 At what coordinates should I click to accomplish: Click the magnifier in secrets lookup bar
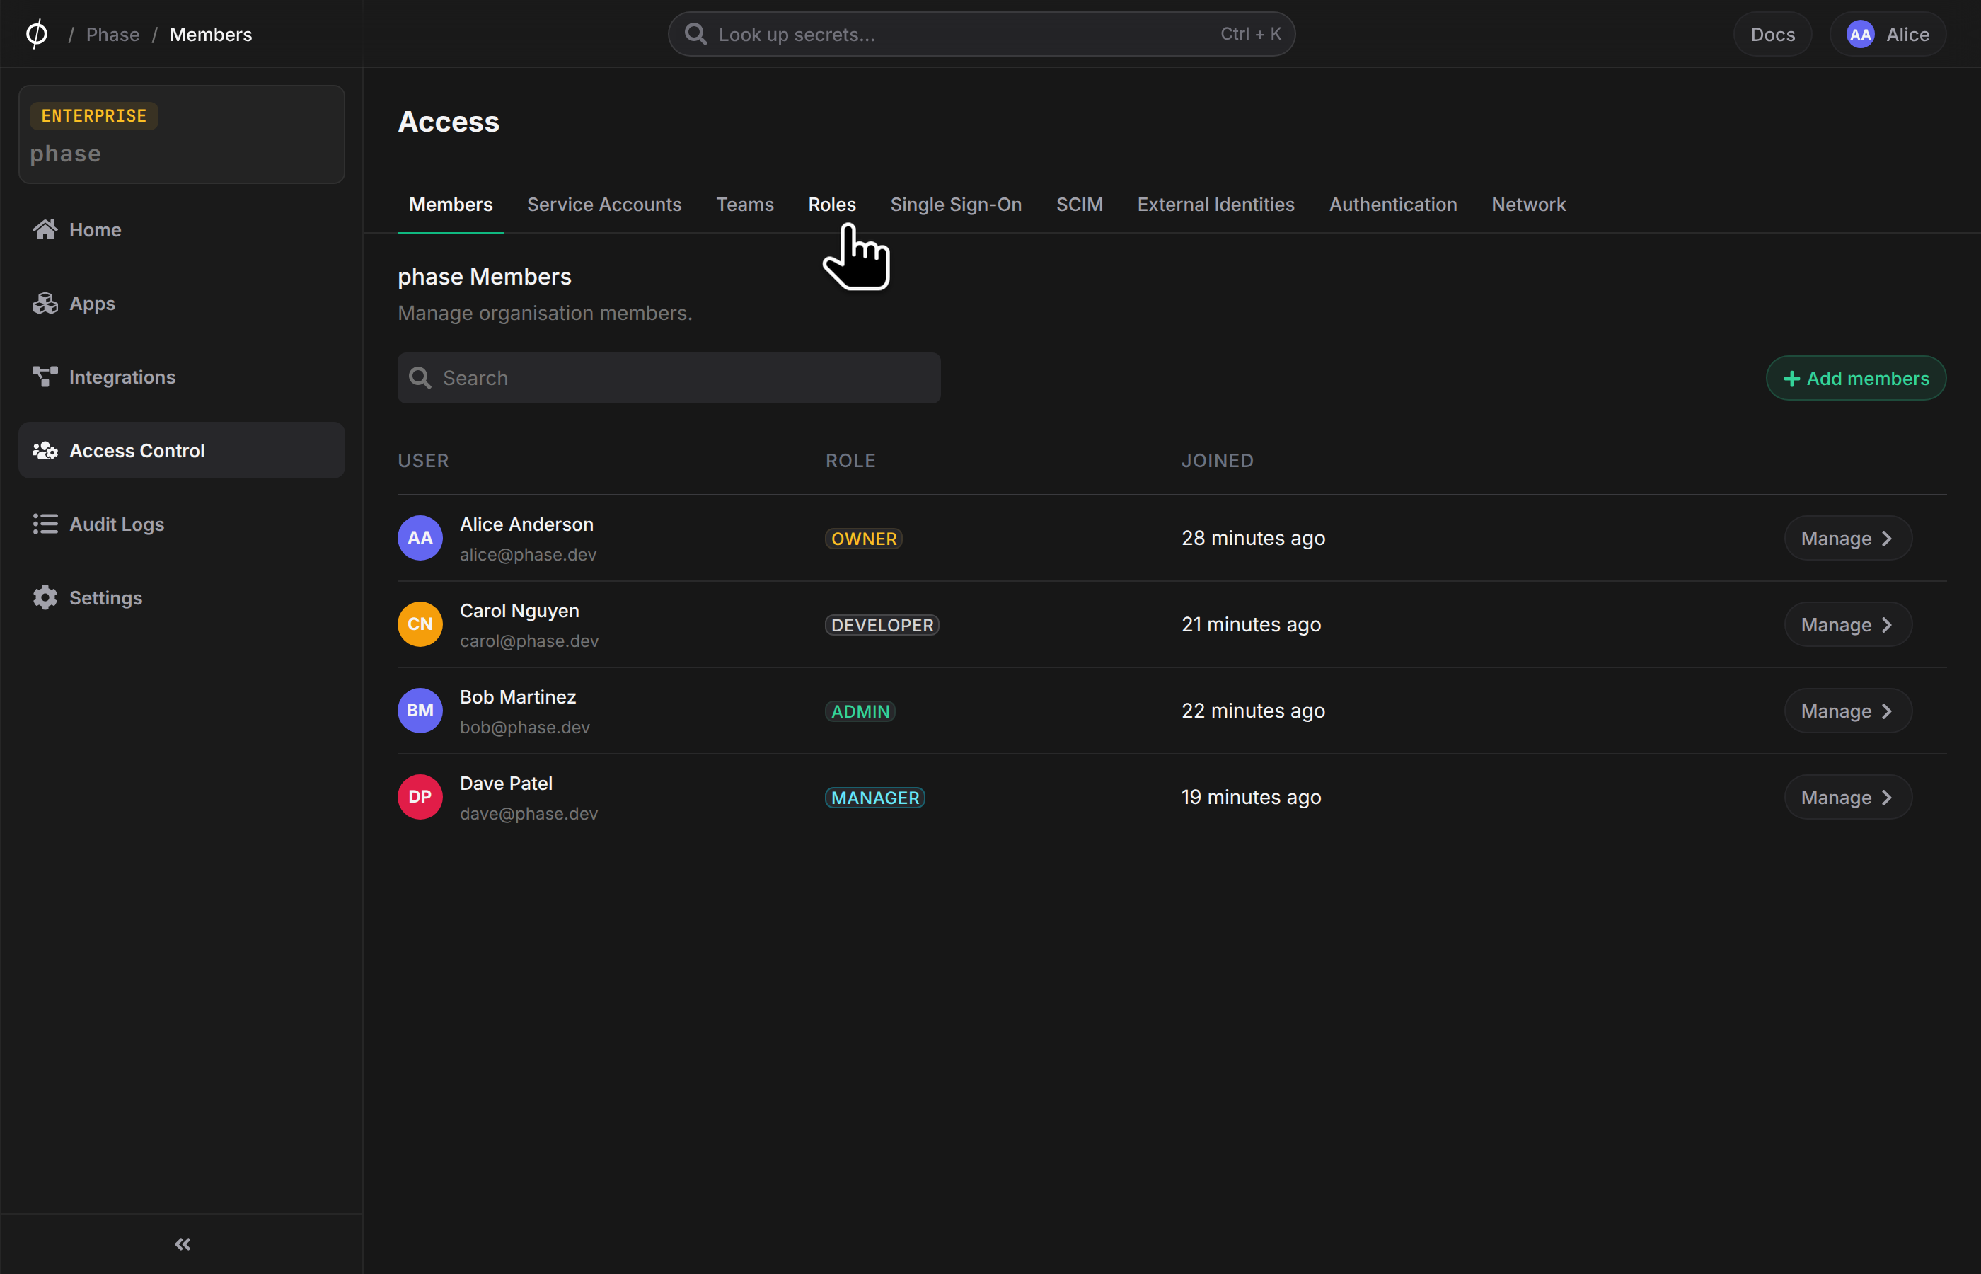pyautogui.click(x=696, y=34)
